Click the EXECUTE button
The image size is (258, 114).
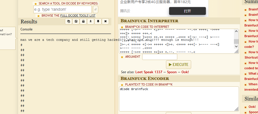point(178,65)
